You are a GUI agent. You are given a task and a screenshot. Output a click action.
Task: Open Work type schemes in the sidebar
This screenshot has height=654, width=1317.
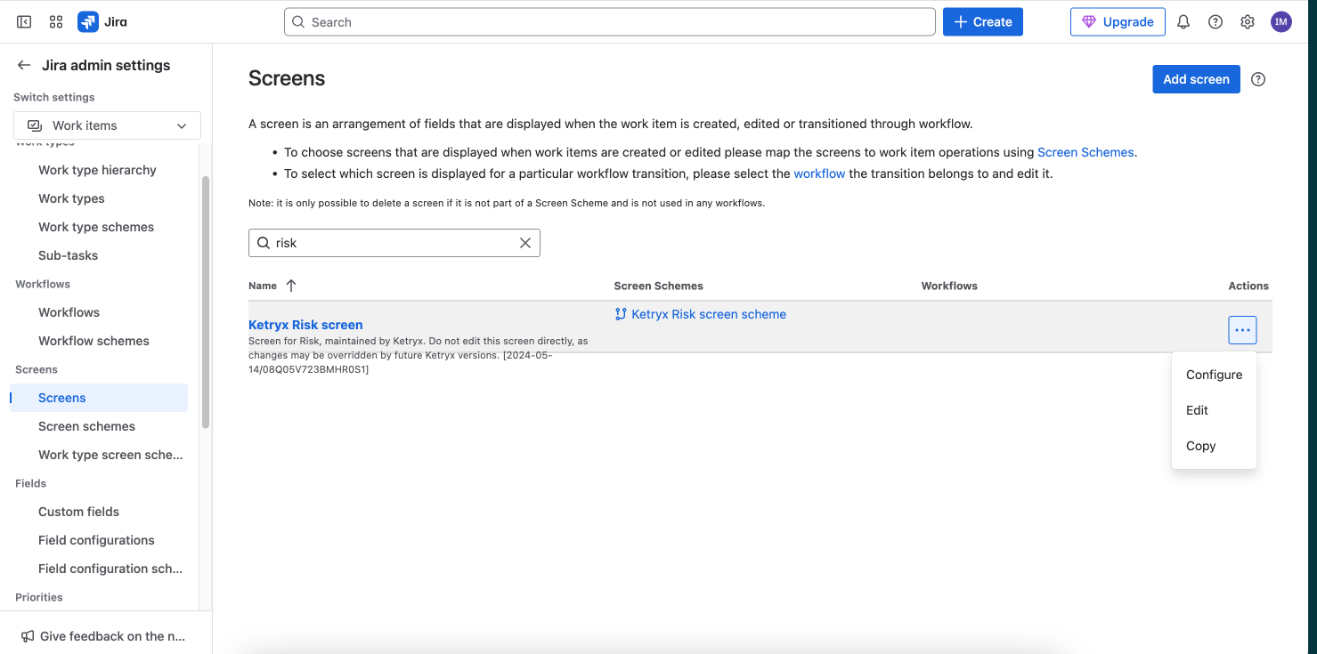96,227
